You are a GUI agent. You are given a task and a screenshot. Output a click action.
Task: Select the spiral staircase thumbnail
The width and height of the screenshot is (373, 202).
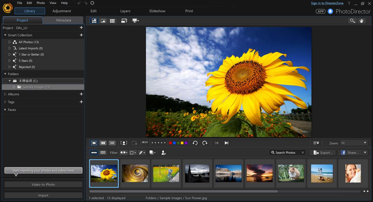click(x=135, y=173)
